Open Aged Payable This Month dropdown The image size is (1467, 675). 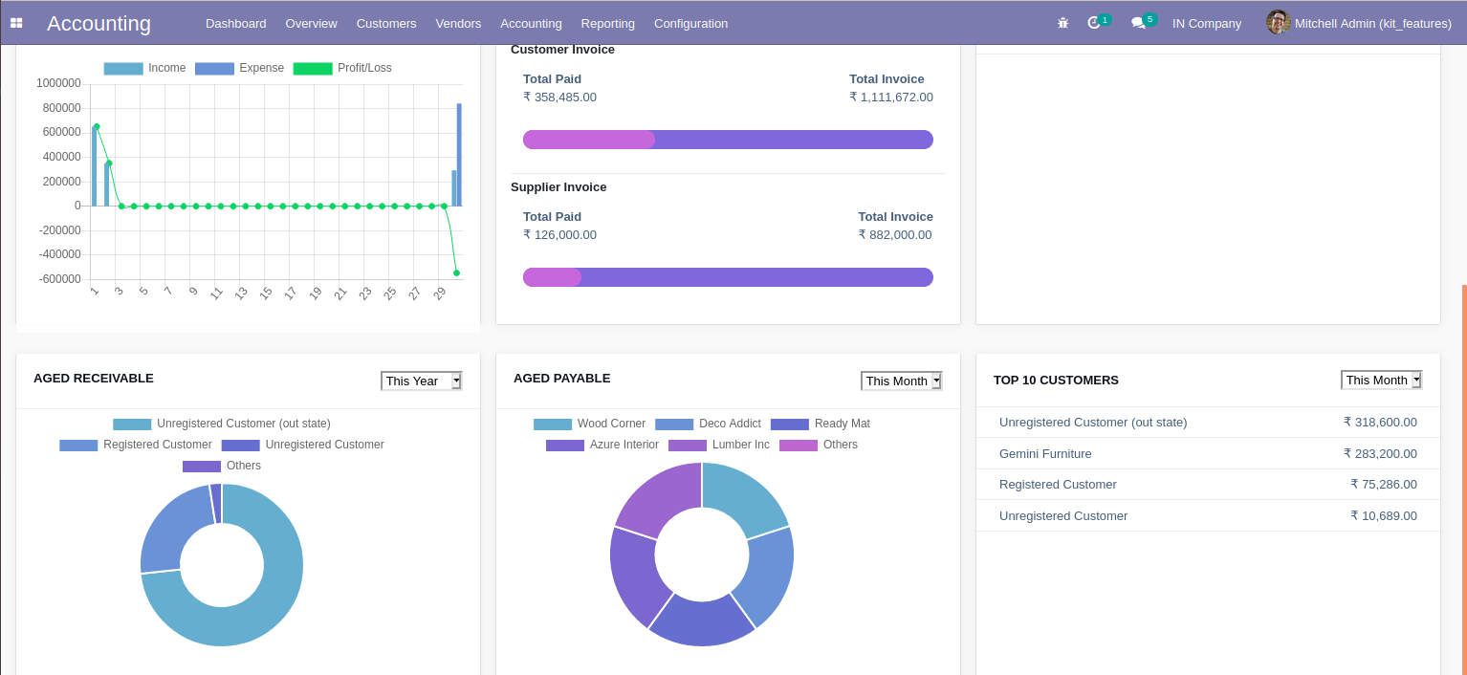click(x=902, y=381)
